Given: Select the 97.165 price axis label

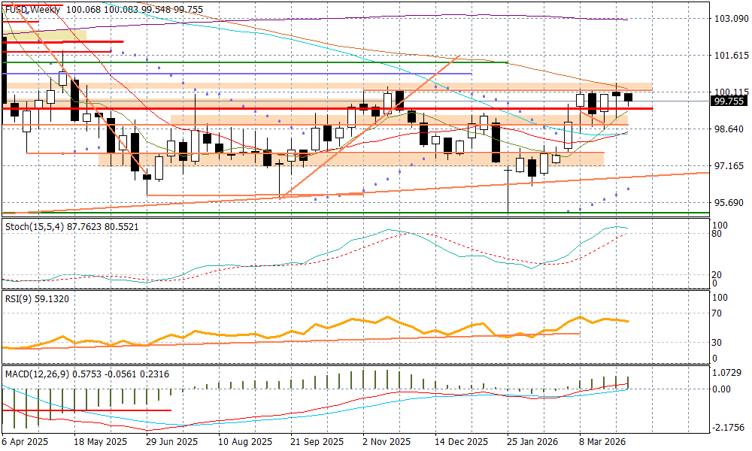Looking at the screenshot, I should tap(729, 165).
